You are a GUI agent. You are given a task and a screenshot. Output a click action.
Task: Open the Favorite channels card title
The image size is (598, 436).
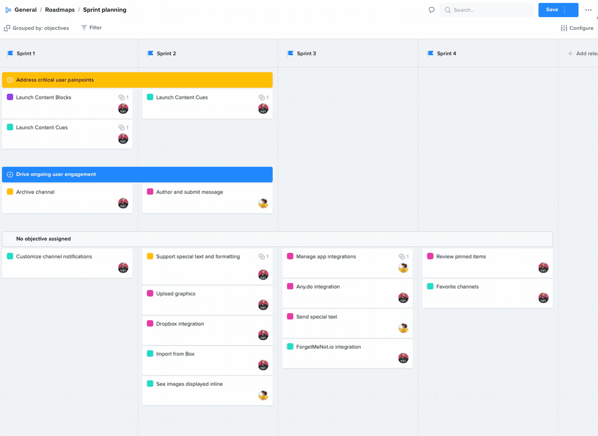[458, 287]
